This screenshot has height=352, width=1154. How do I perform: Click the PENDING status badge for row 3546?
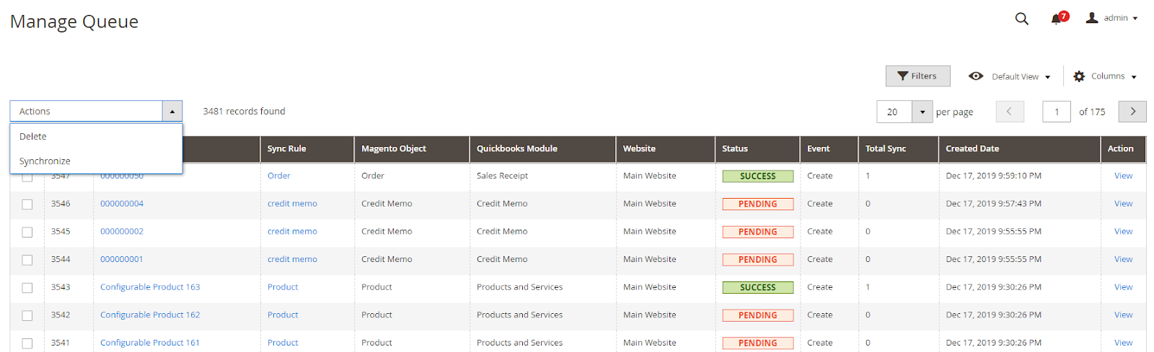(757, 204)
